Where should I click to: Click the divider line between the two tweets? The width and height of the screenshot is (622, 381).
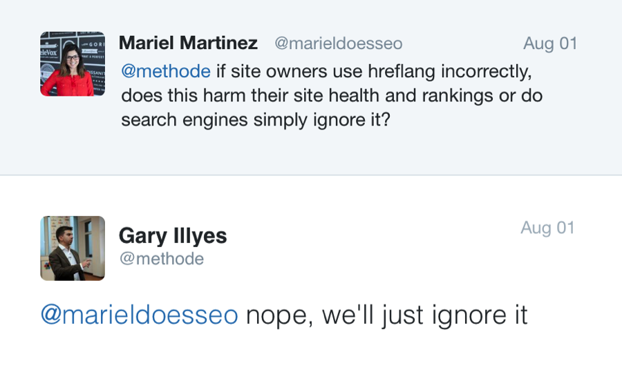(x=311, y=175)
